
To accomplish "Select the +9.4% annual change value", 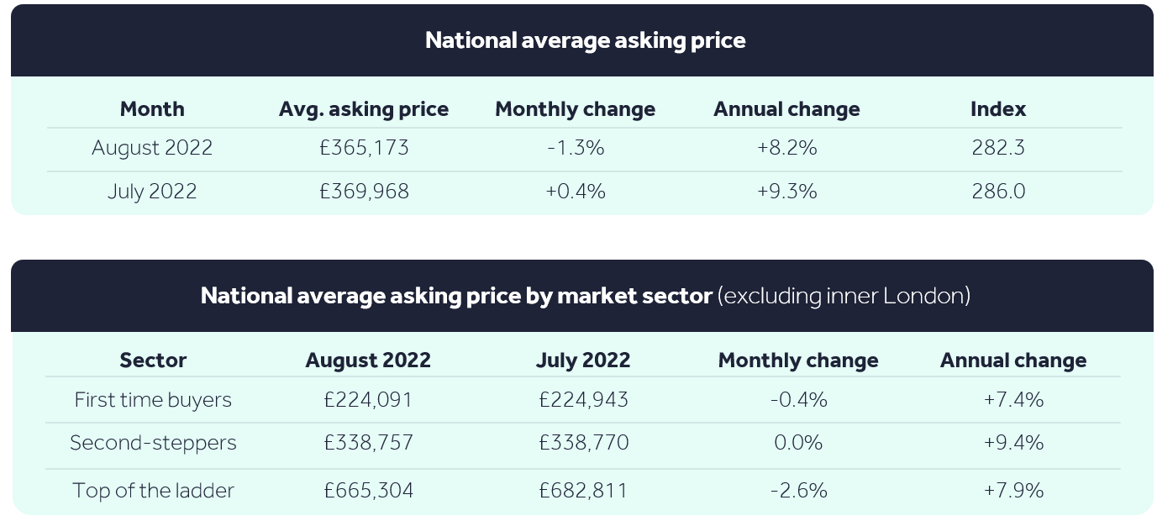I will (x=1013, y=443).
